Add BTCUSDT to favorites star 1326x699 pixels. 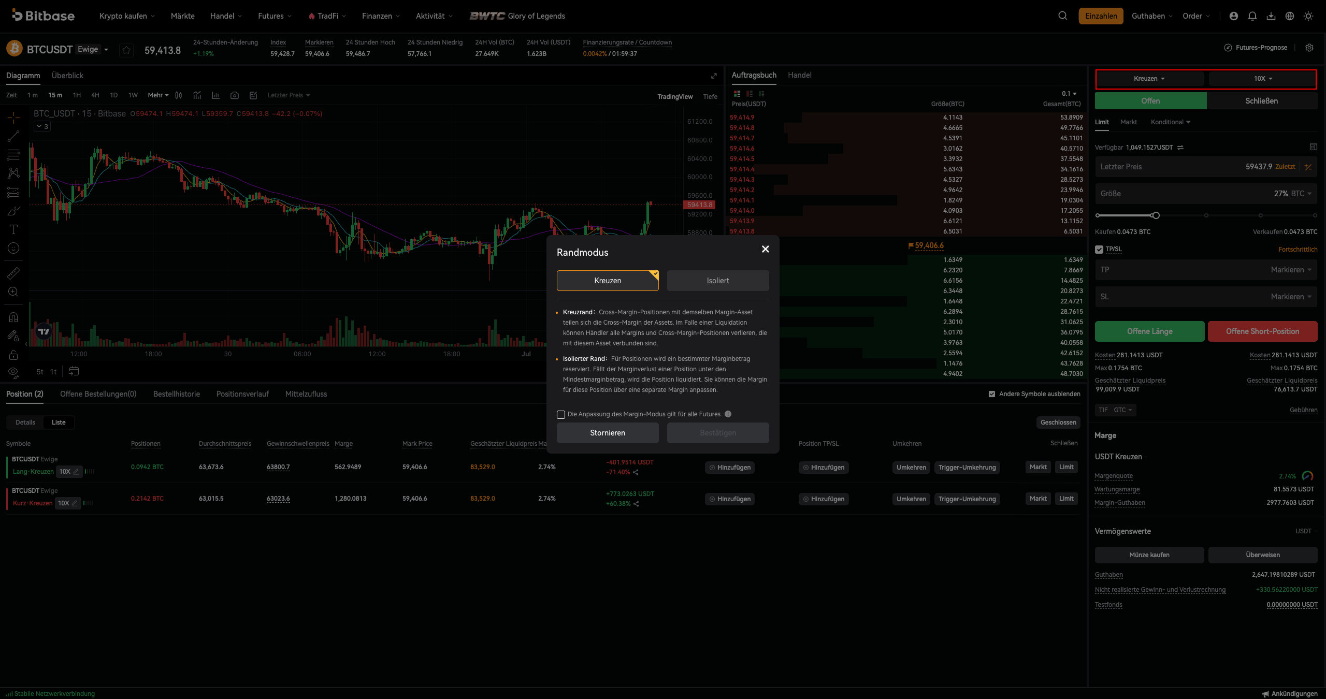pos(126,50)
